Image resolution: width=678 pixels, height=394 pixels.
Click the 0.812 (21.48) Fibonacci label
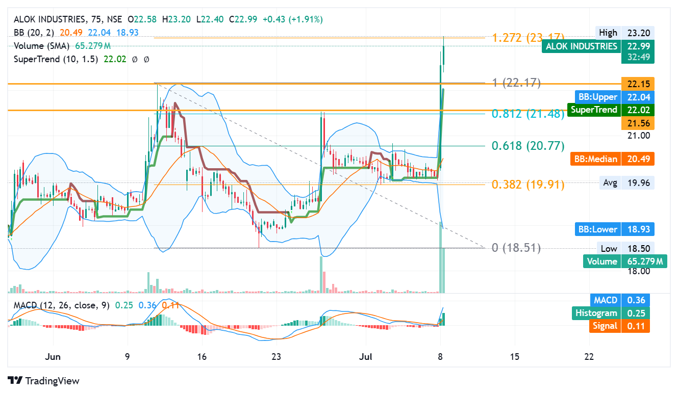pos(528,114)
